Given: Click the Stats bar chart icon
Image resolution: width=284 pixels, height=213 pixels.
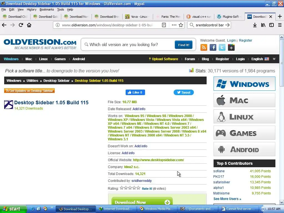Looking at the screenshot, I should (x=191, y=70).
